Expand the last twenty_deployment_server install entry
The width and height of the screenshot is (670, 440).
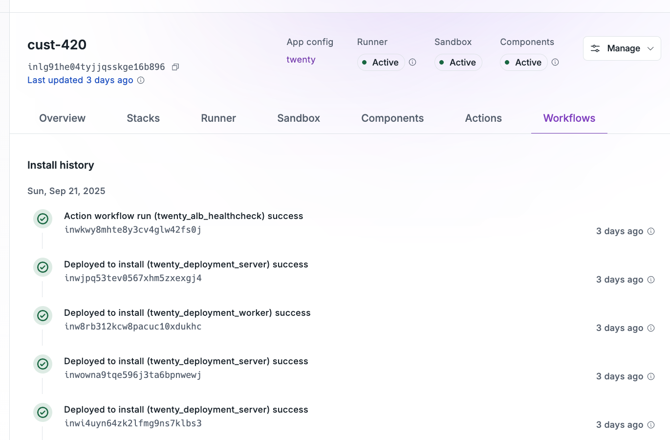186,409
